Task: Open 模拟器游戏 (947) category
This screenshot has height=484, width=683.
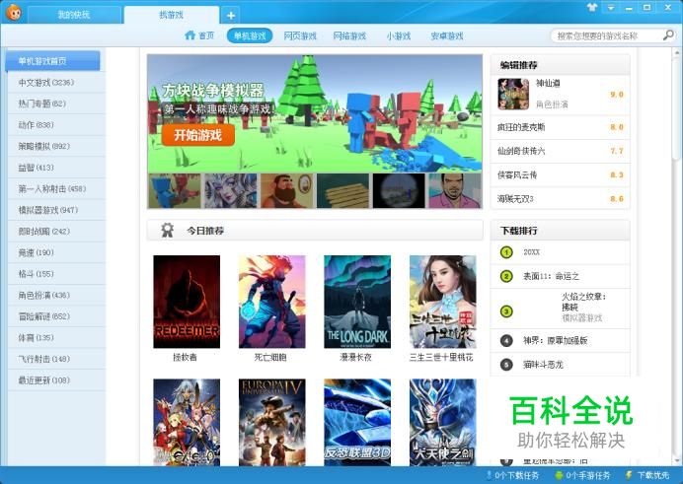Action: [x=56, y=210]
